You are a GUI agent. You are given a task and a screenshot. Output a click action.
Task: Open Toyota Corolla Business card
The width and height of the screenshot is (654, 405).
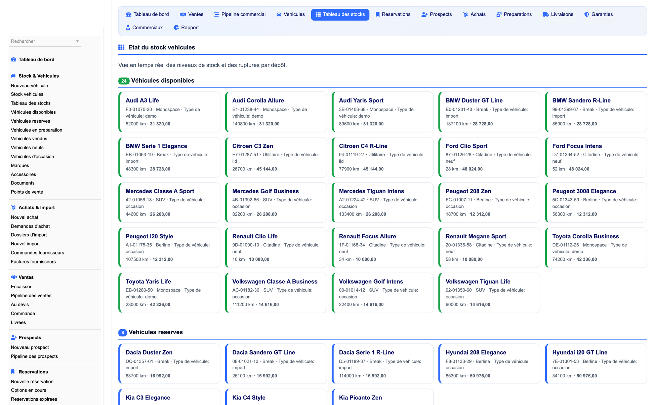(596, 248)
